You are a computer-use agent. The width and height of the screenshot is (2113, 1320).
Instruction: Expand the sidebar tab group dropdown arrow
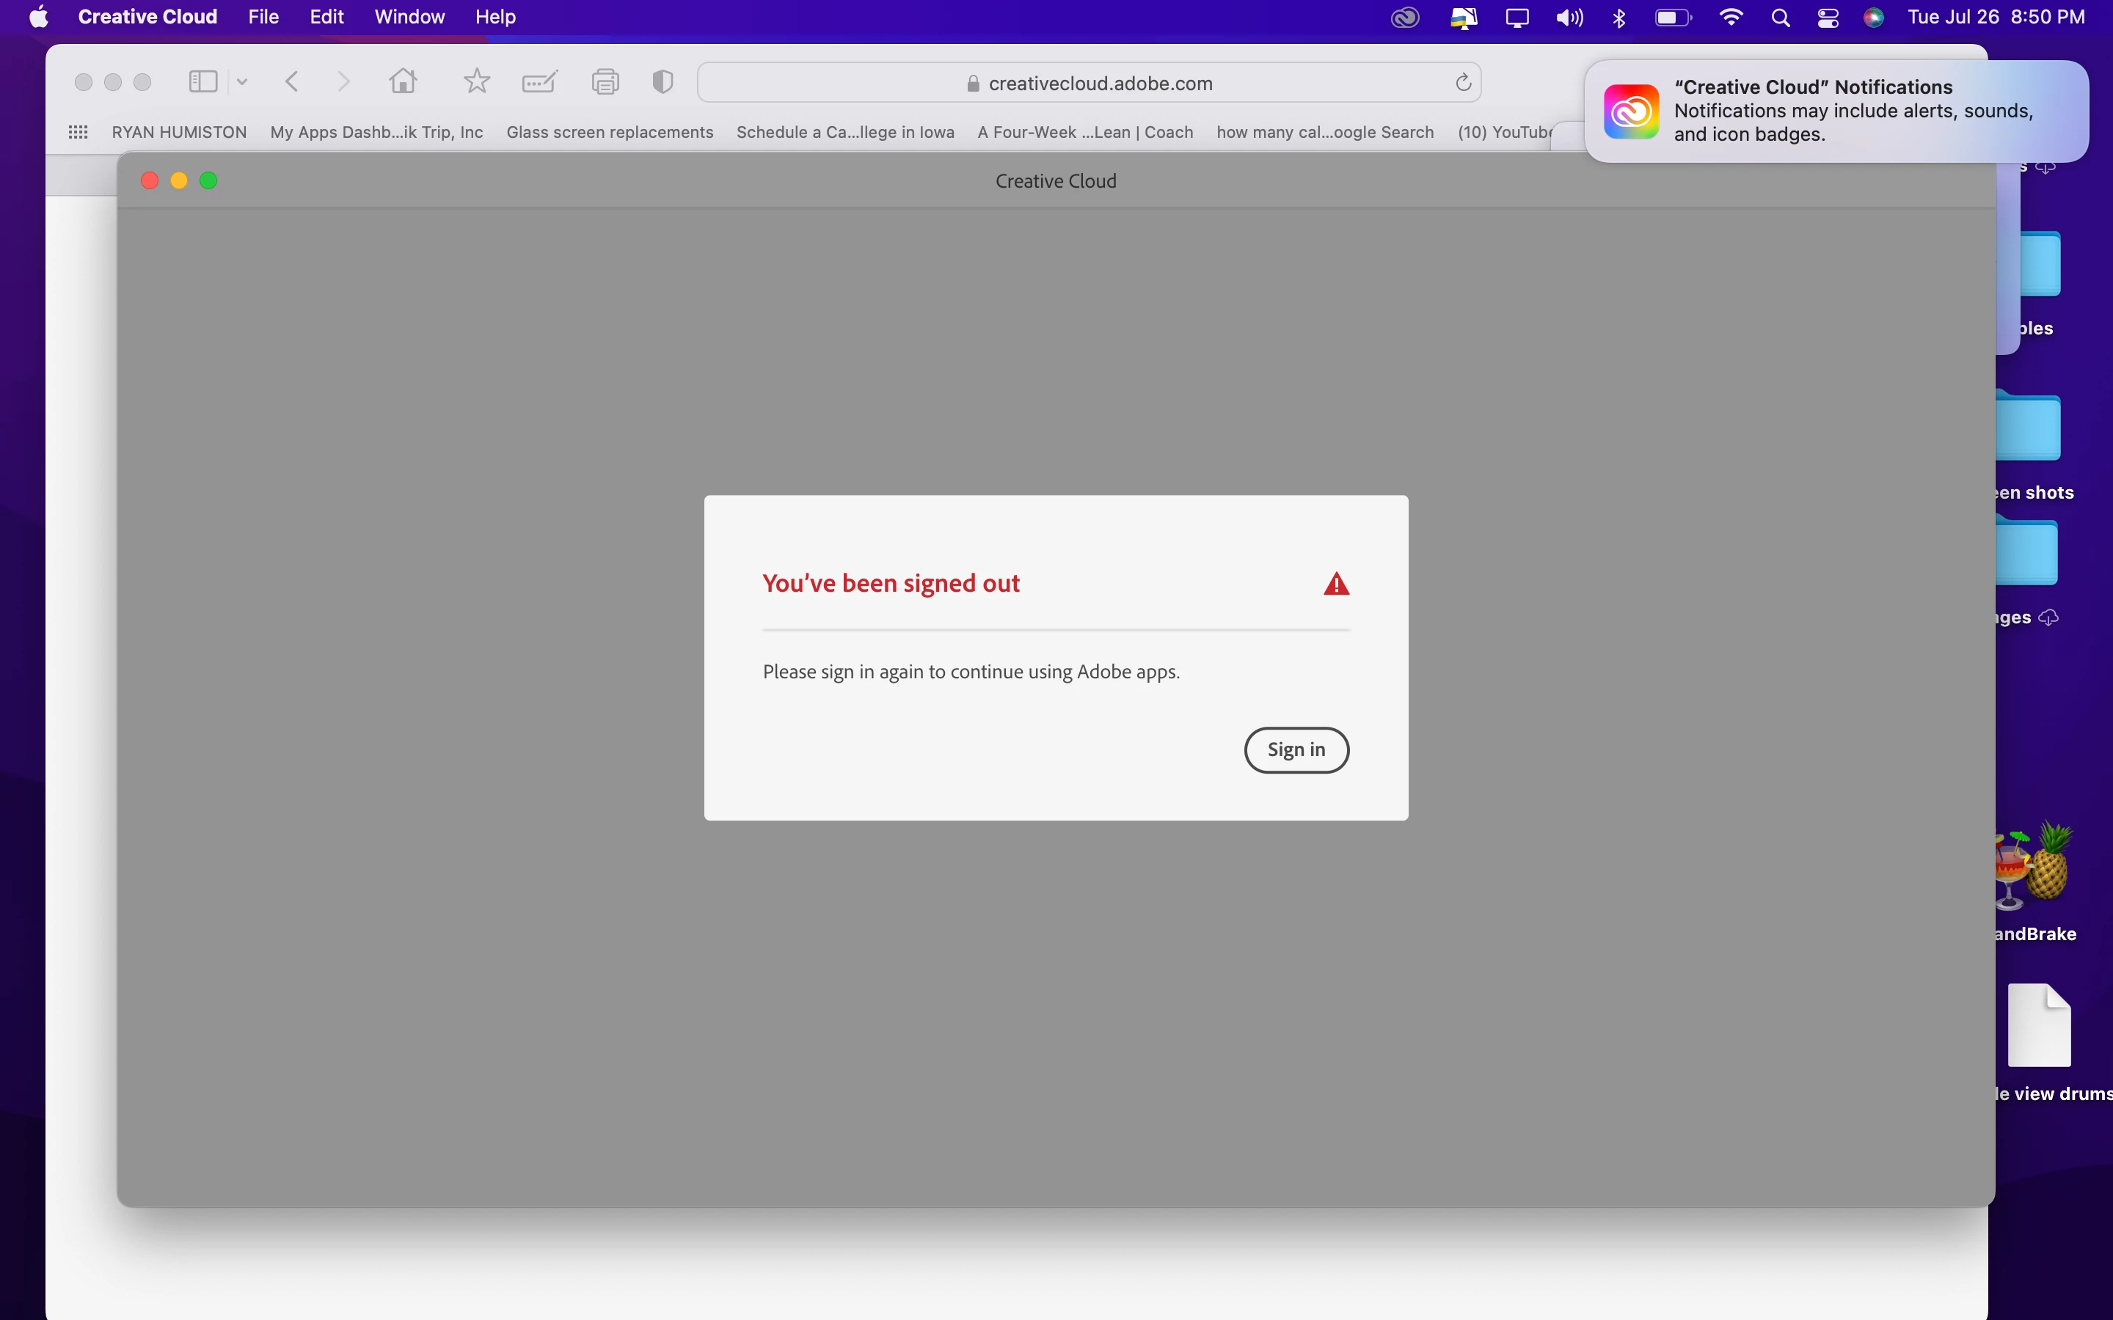pyautogui.click(x=242, y=82)
